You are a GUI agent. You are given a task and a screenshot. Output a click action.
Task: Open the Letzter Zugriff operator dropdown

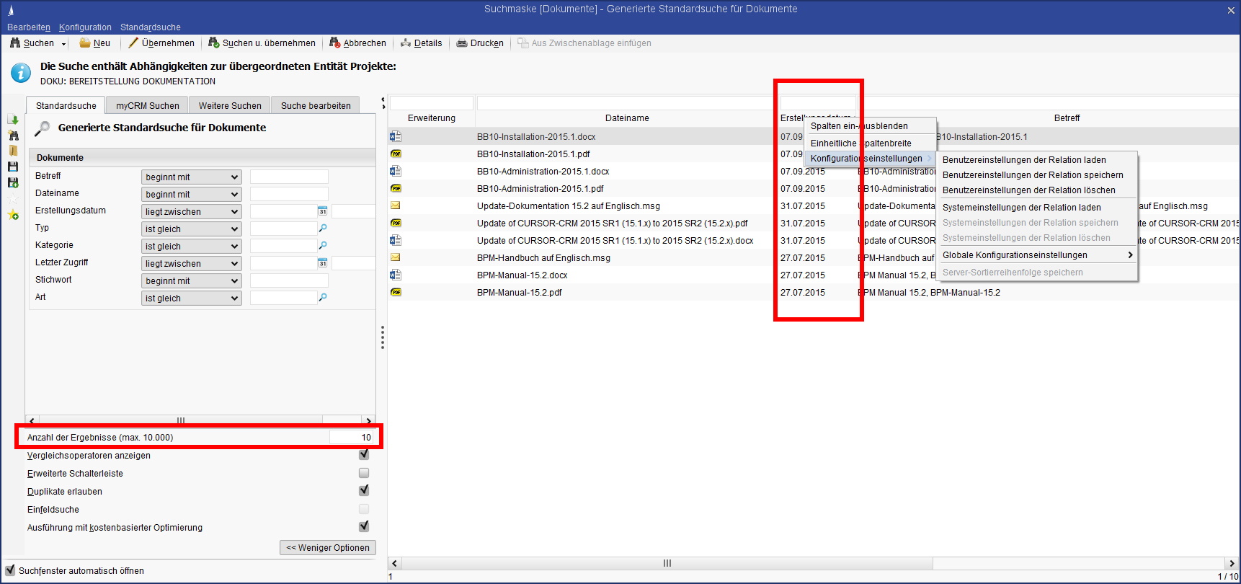(191, 264)
